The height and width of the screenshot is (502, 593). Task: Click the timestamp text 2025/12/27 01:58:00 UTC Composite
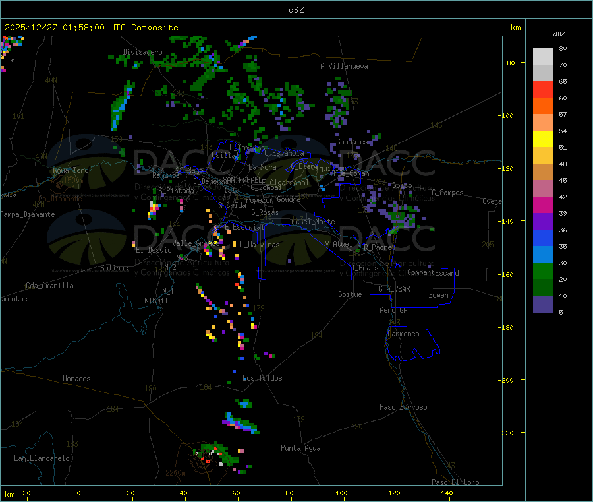[91, 28]
